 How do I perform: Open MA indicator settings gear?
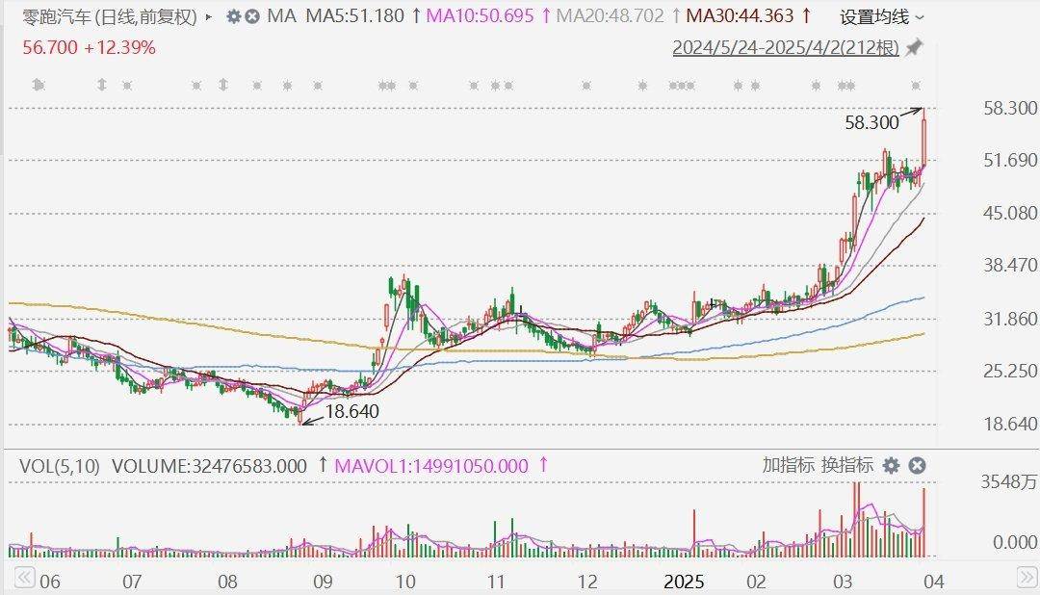click(233, 16)
